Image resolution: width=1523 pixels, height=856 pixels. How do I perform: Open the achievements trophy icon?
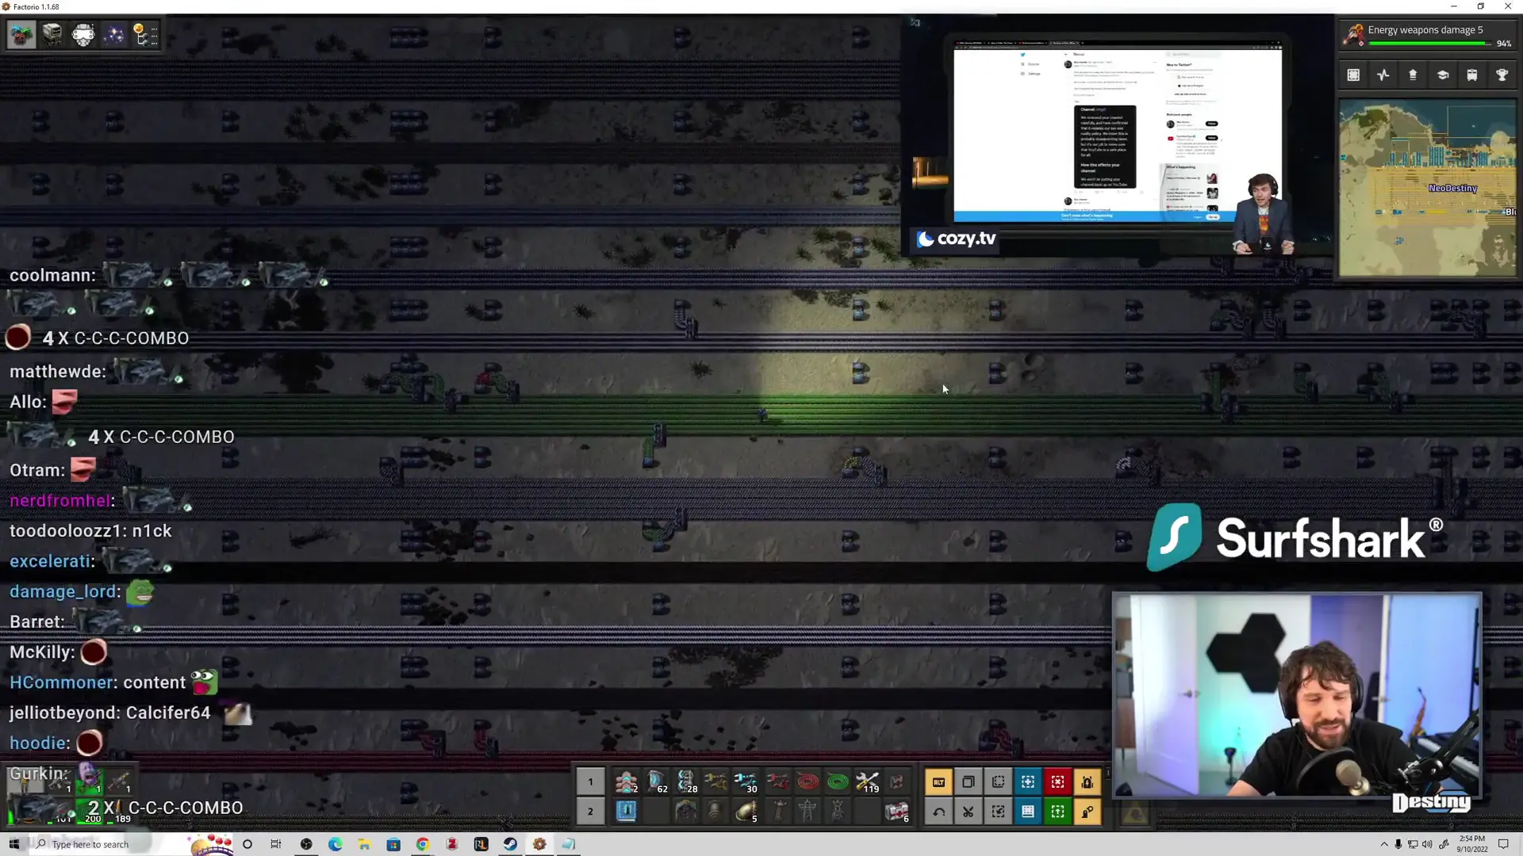[x=1502, y=75]
